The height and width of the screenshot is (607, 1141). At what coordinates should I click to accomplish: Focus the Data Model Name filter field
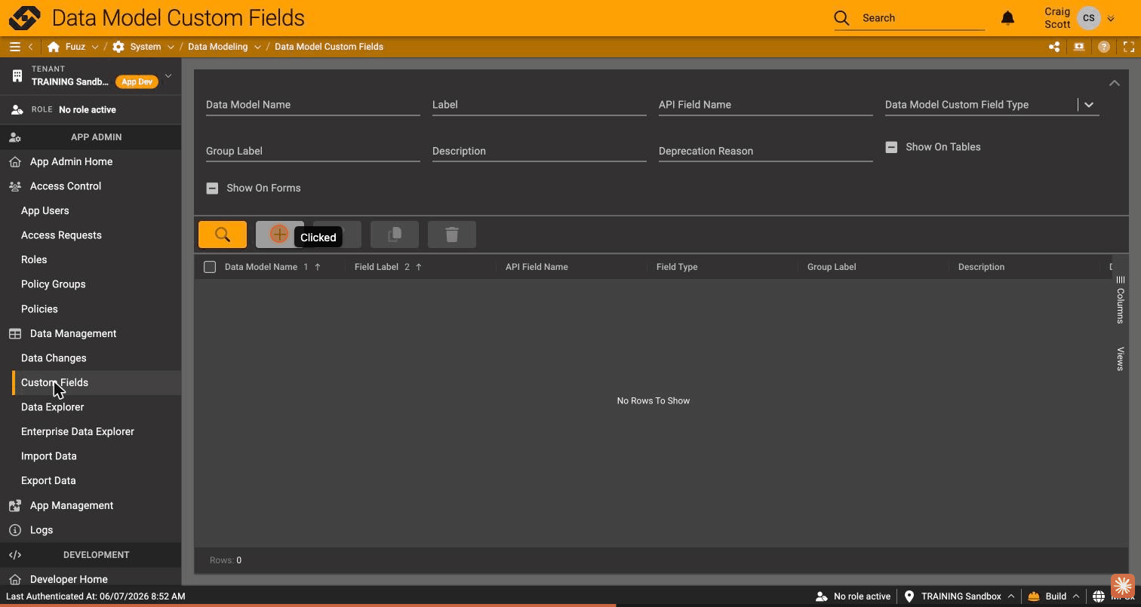point(312,105)
